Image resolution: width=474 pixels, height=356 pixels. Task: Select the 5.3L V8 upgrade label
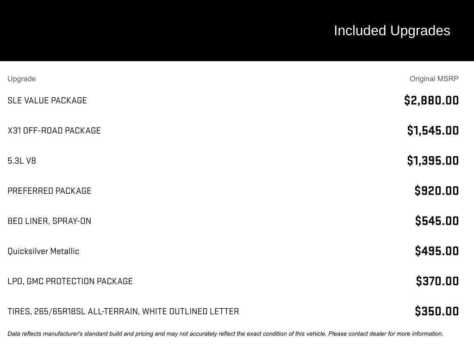(22, 161)
